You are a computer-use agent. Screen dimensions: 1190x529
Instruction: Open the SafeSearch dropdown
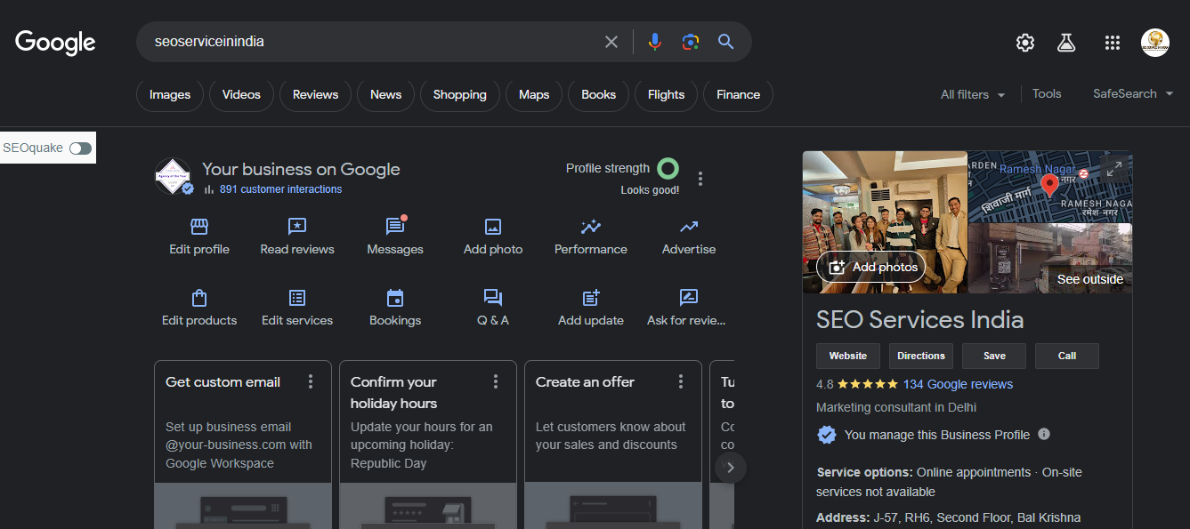(1132, 94)
